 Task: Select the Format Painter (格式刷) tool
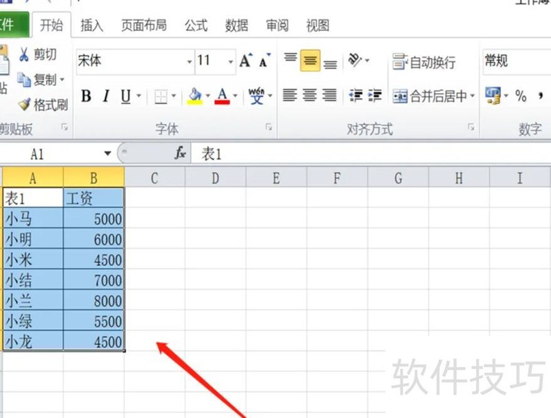[x=43, y=105]
